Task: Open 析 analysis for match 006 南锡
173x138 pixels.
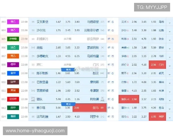Action: pyautogui.click(x=109, y=47)
